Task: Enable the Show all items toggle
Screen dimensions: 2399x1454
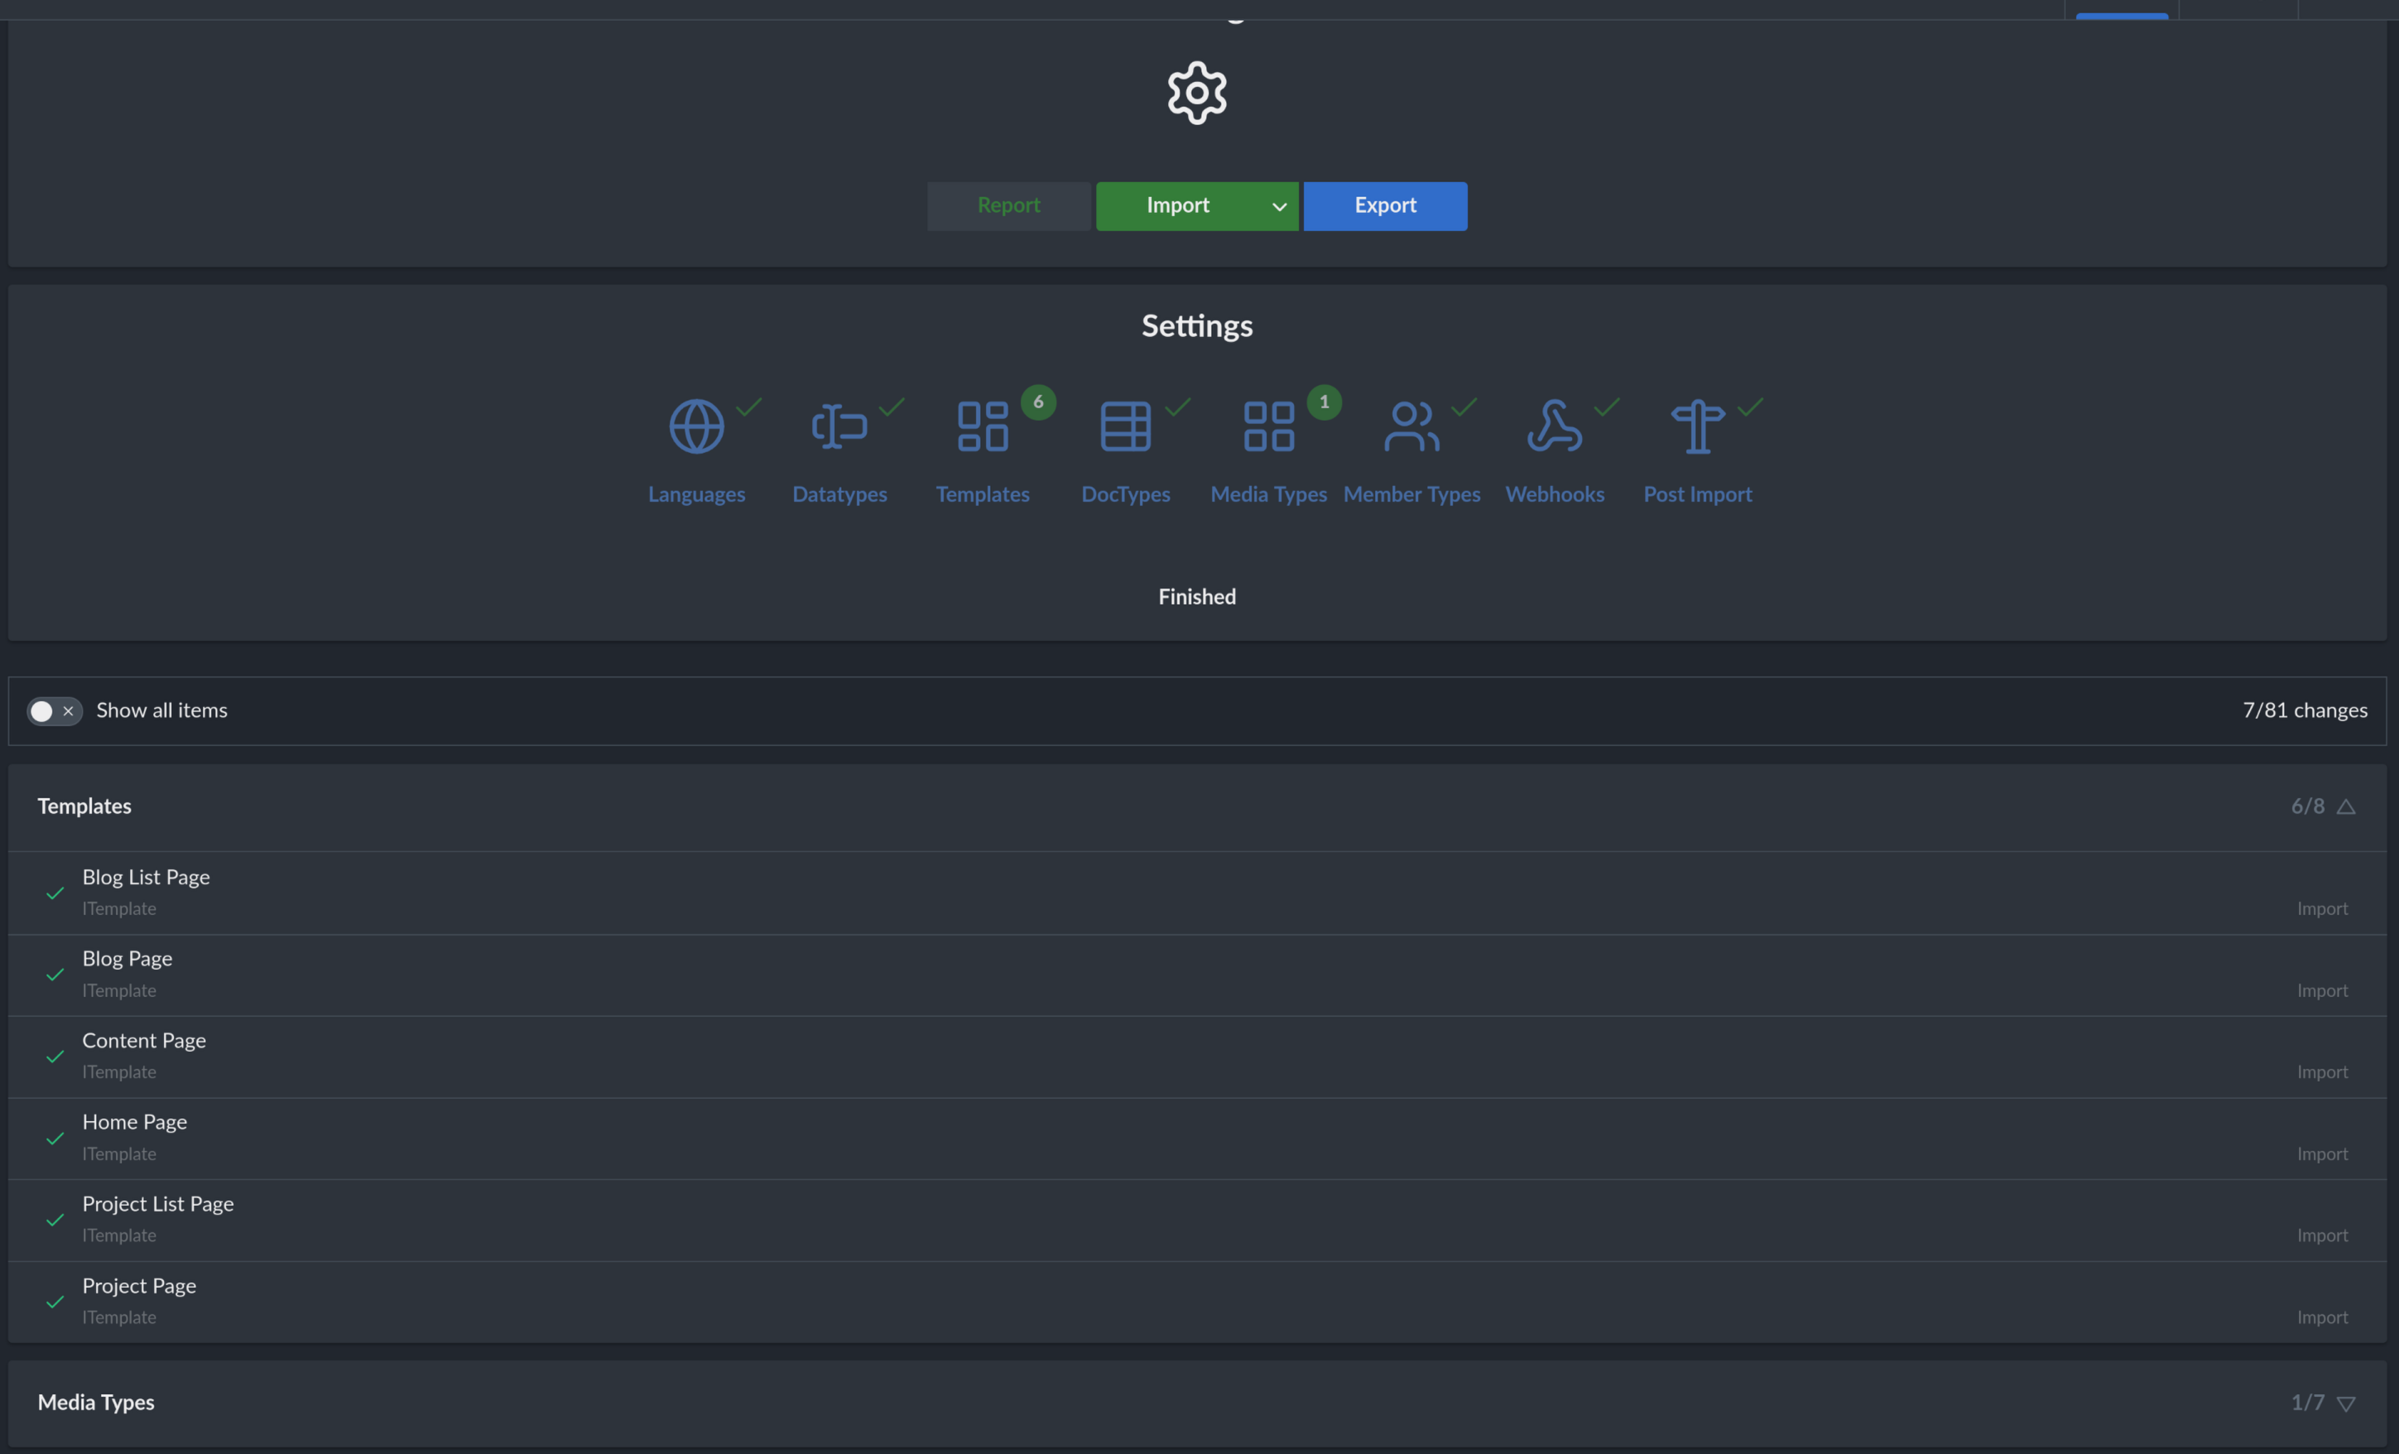Action: point(55,711)
